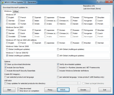Screen dimensions: 114x95
Task: Open the WSUS... dialog
Action: 63,90
